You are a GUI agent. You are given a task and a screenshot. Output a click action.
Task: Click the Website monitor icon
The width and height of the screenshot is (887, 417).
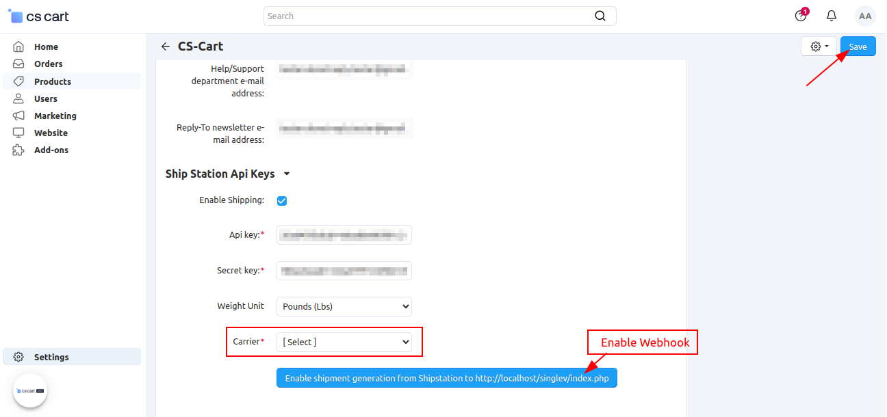(18, 133)
